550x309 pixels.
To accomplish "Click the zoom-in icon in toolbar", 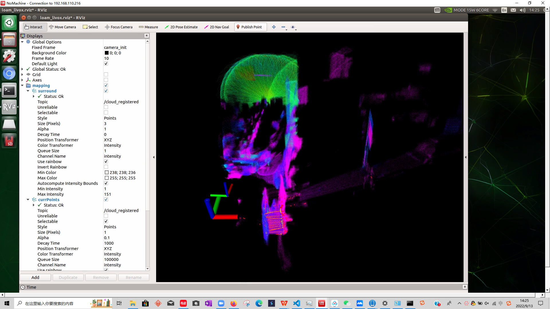I will click(x=274, y=27).
